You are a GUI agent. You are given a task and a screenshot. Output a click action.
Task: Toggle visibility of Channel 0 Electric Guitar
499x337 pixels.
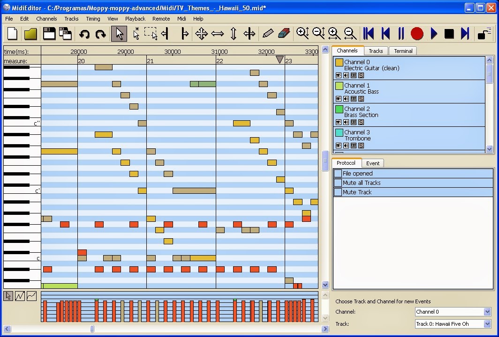click(x=339, y=75)
